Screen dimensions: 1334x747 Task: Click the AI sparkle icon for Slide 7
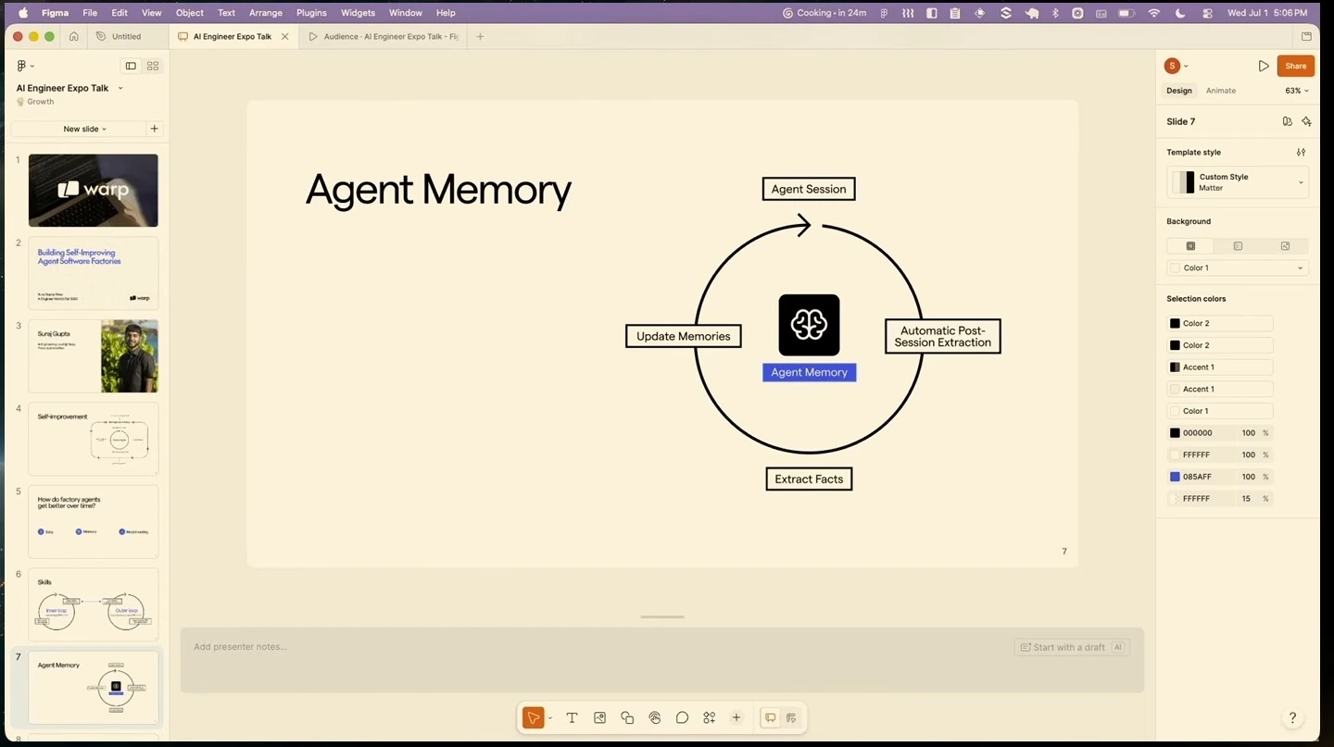click(x=1306, y=121)
